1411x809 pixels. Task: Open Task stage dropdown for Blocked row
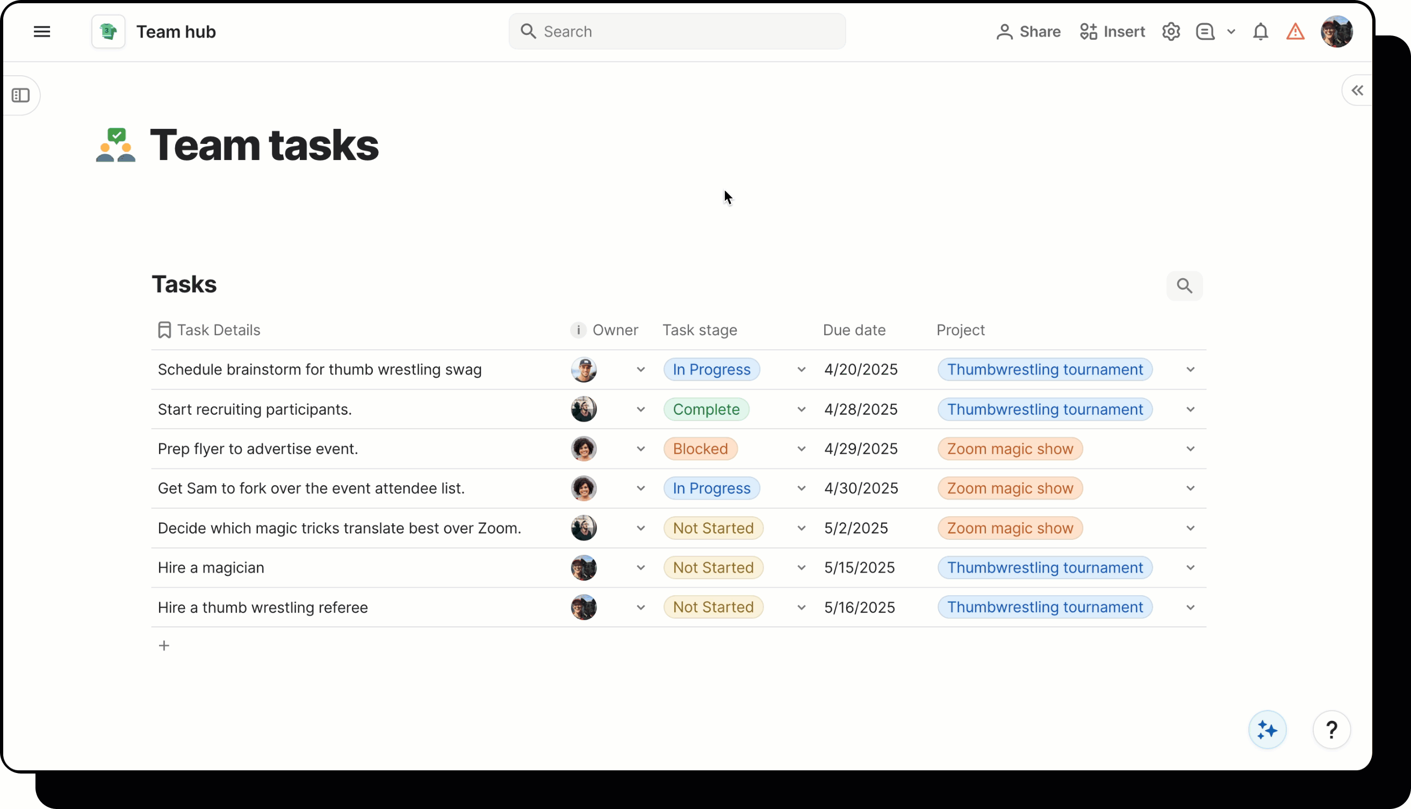[801, 449]
